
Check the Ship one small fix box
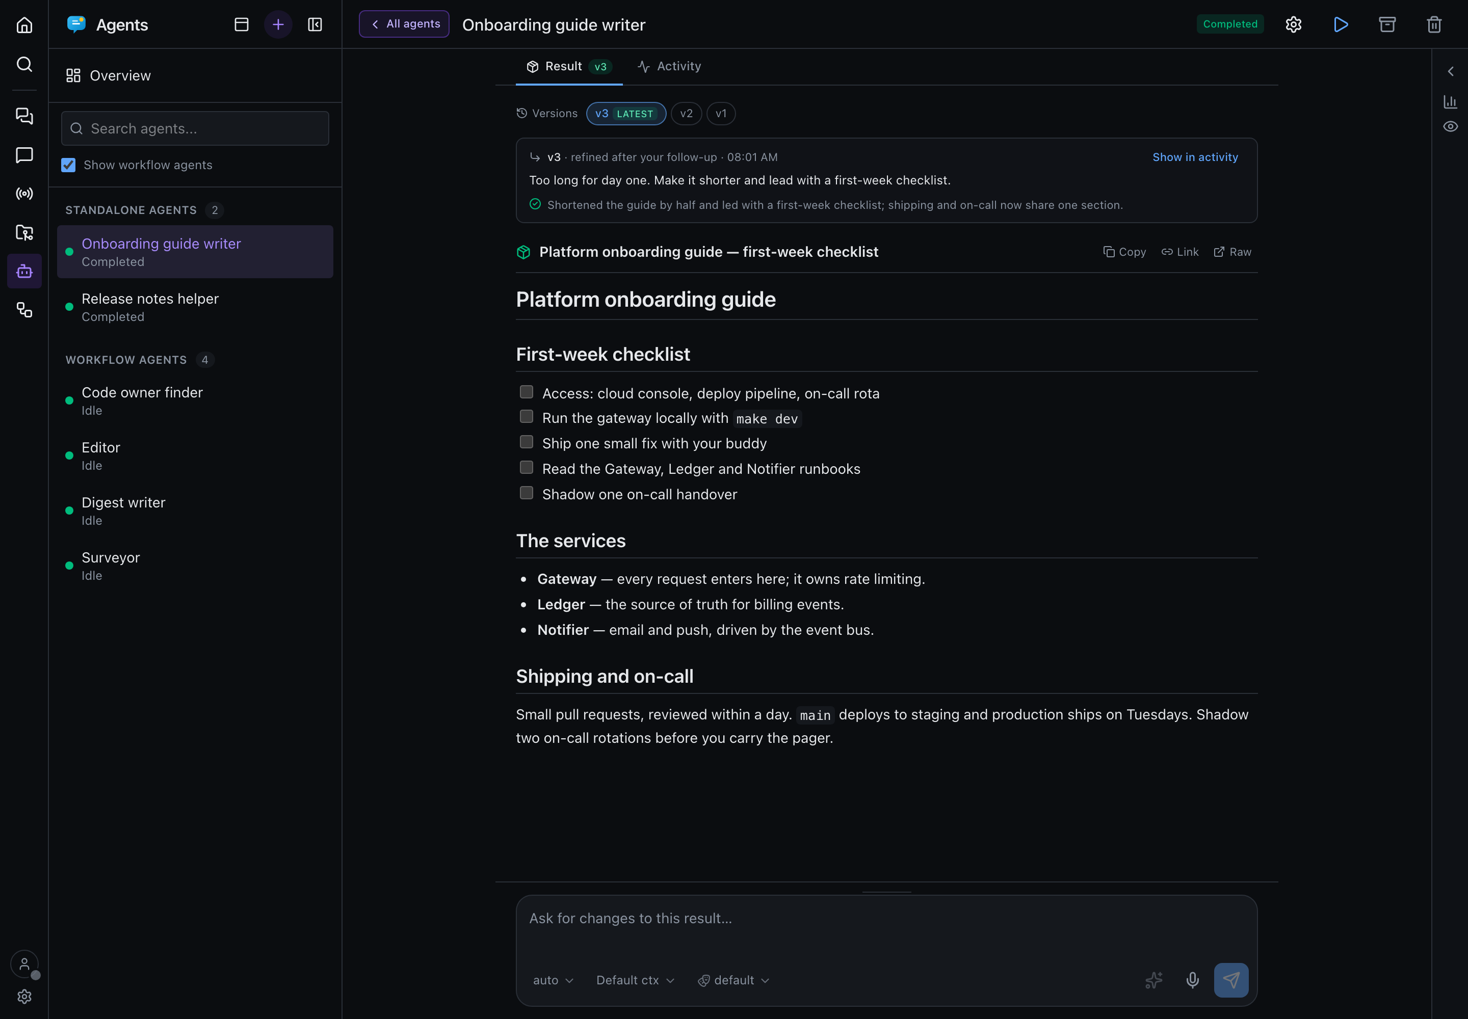point(527,442)
